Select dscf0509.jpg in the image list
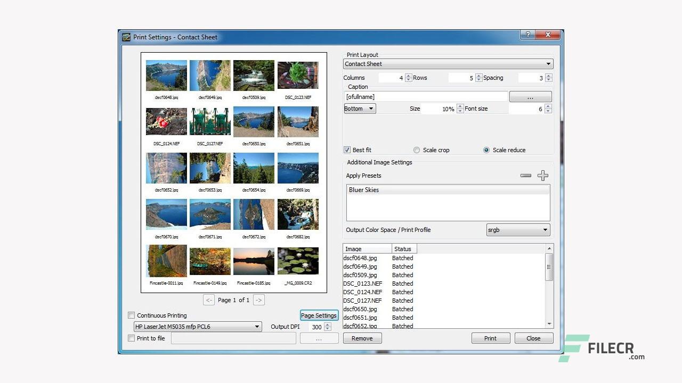 tap(360, 275)
